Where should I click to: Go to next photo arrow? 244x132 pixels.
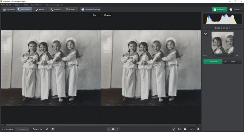(118, 129)
